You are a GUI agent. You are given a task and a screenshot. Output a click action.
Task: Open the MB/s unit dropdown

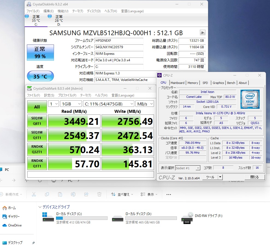144,104
